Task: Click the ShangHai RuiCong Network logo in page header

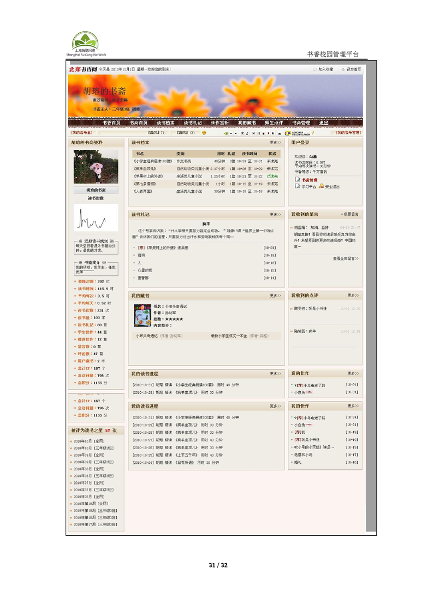Action: click(x=86, y=44)
